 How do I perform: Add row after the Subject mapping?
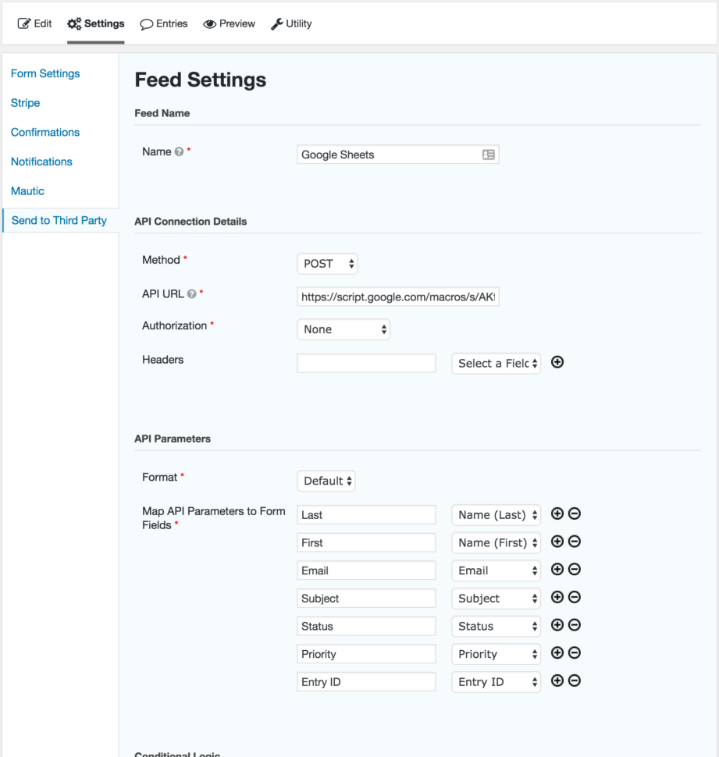pos(557,597)
